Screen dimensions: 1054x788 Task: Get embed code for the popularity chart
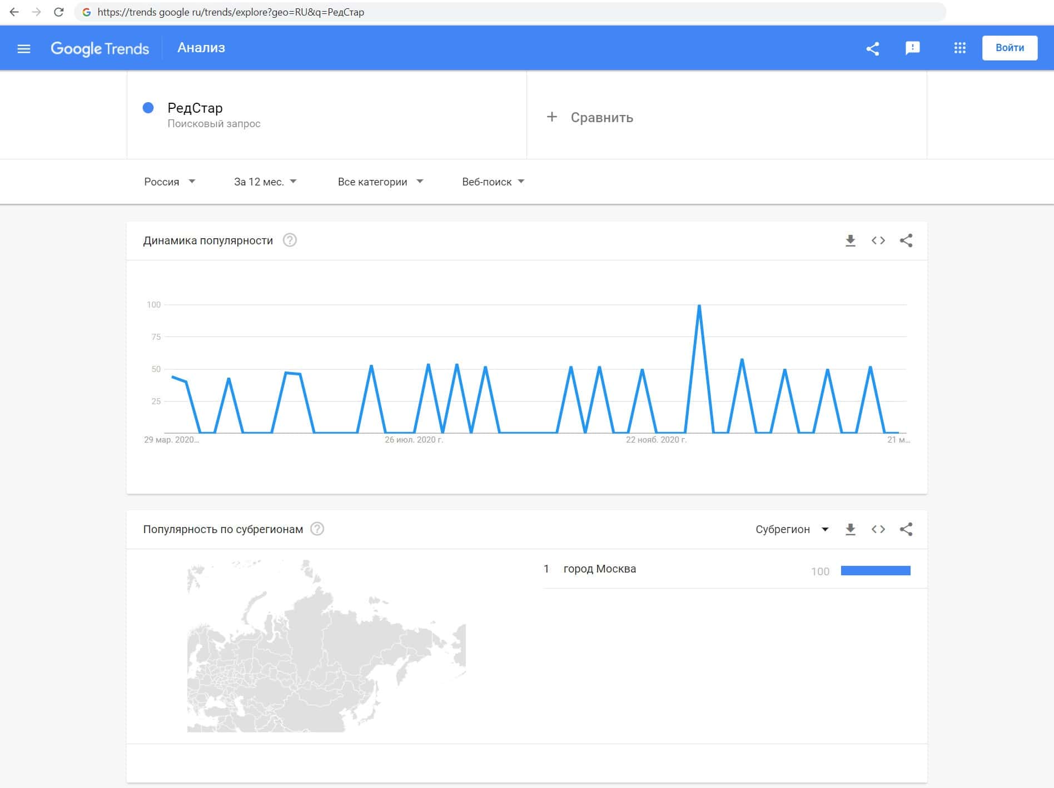(x=878, y=240)
